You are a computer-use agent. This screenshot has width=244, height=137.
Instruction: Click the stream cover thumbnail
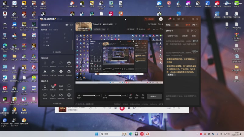(x=84, y=27)
